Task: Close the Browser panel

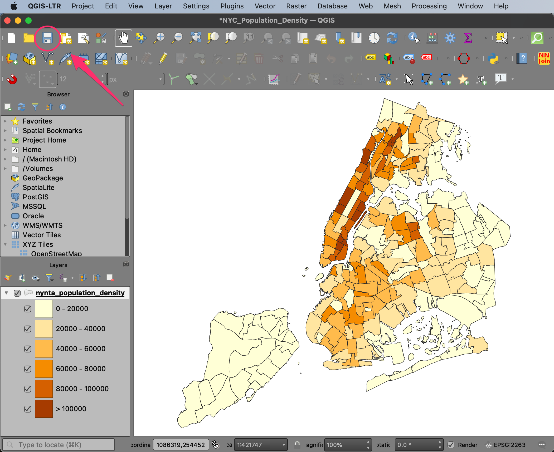Action: tap(126, 94)
